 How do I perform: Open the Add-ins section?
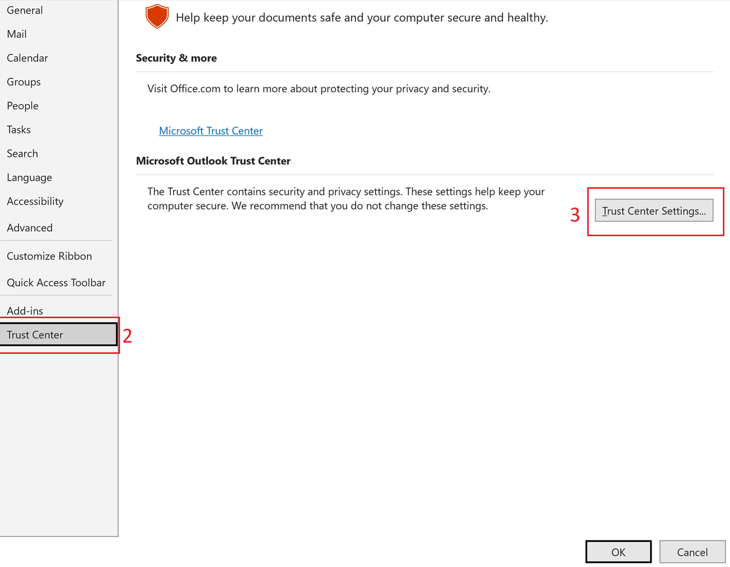[x=25, y=311]
